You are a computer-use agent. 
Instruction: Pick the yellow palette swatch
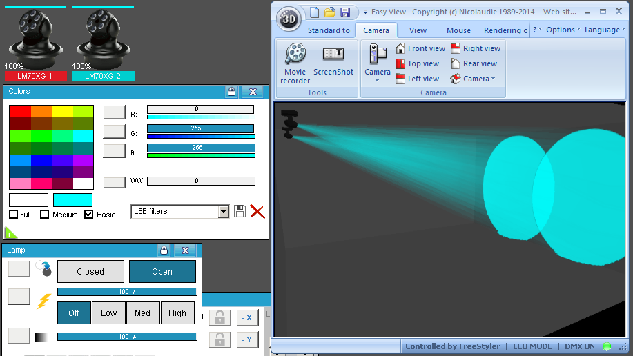point(62,111)
